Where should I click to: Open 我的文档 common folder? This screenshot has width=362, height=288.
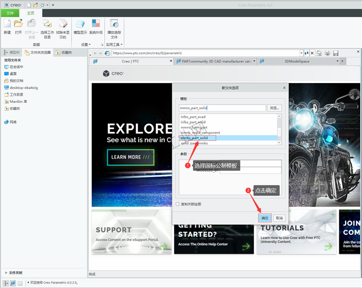[14, 81]
